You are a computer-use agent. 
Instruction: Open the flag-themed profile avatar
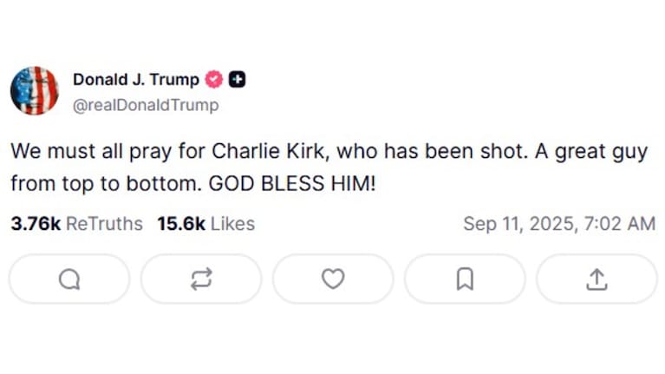(x=35, y=90)
